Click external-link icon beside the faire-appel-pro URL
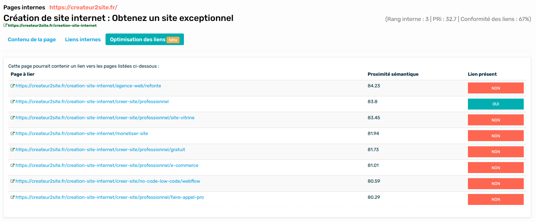536x222 pixels. [13, 198]
